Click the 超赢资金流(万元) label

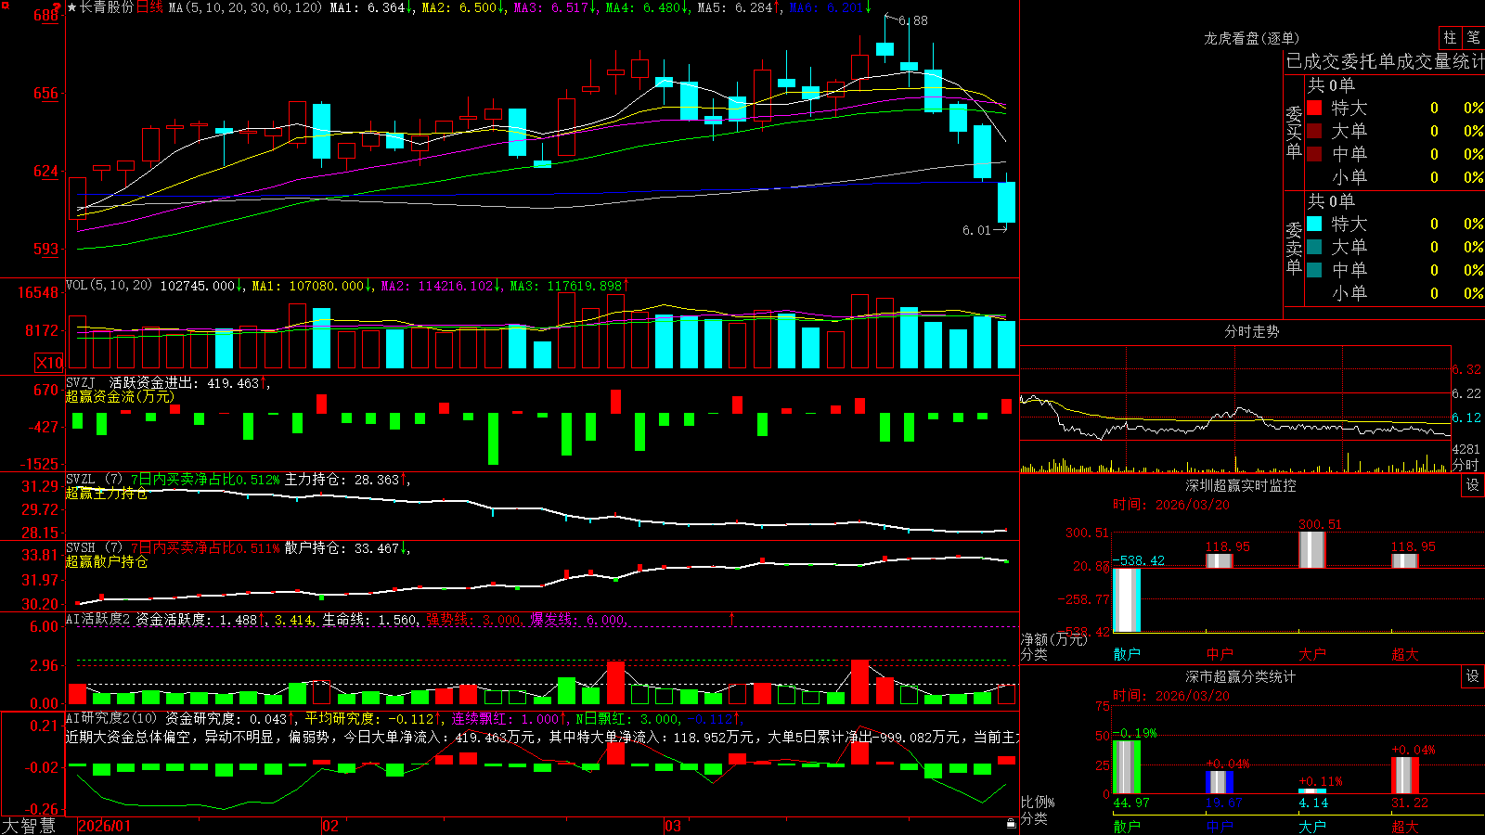click(x=120, y=396)
